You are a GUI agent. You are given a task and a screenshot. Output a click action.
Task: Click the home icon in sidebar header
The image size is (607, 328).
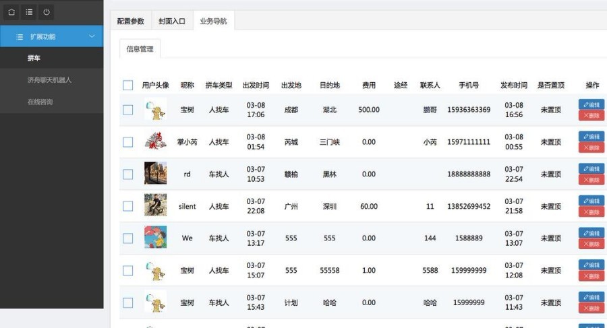11,12
